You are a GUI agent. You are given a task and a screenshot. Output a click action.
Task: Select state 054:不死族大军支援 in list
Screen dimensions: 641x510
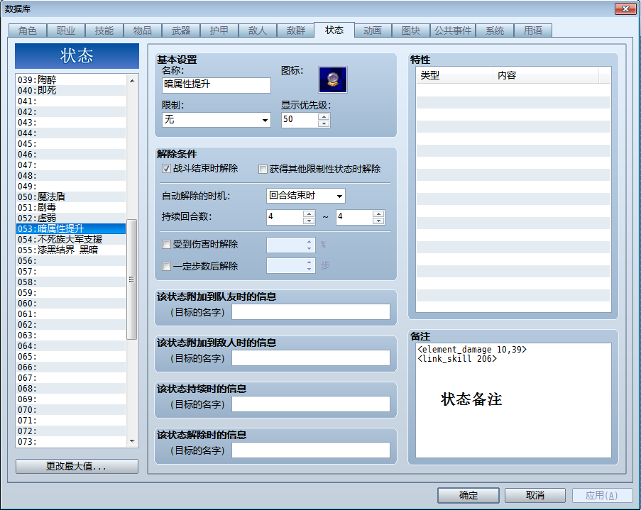pos(71,239)
